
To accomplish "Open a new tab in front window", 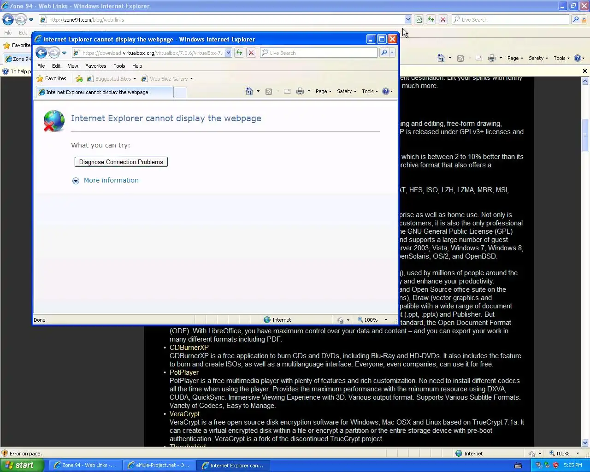I will coord(180,92).
